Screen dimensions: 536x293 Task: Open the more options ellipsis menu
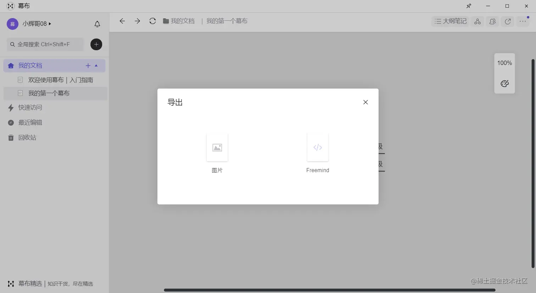[523, 21]
